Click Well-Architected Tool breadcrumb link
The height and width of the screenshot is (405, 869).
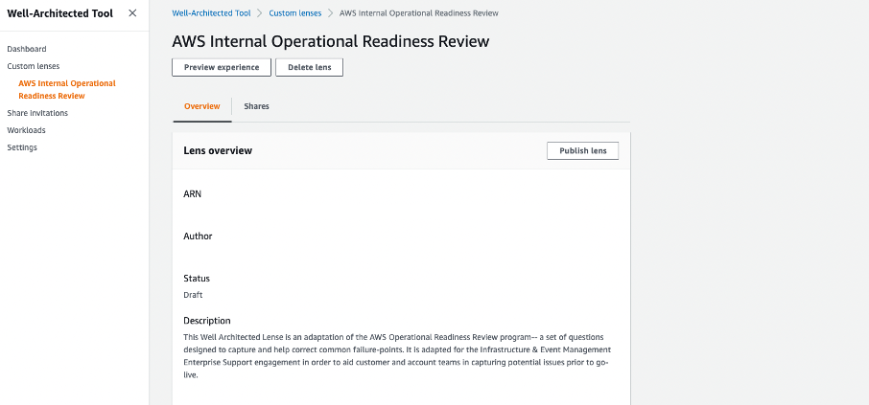(211, 12)
